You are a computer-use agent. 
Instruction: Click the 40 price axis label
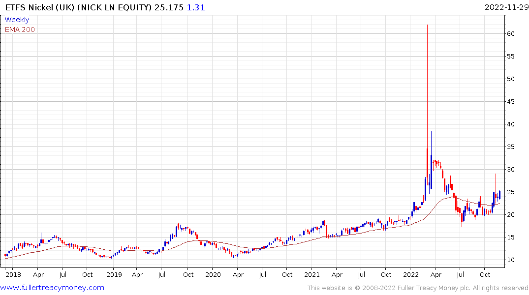[x=510, y=124]
